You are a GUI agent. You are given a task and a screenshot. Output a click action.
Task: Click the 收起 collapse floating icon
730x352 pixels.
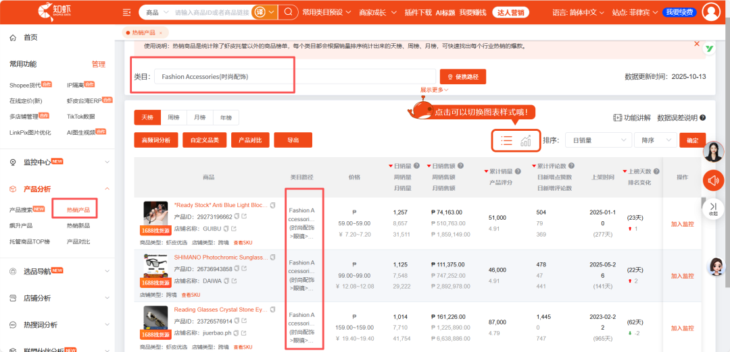click(713, 208)
